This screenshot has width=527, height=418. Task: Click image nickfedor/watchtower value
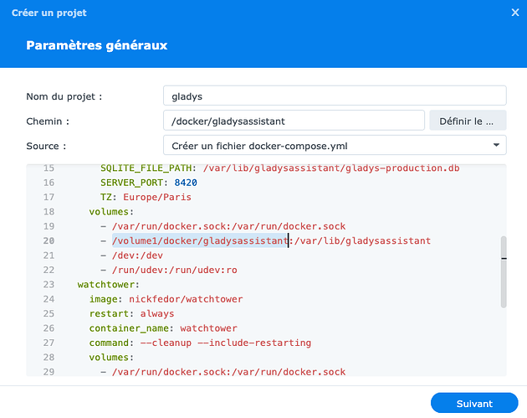click(186, 299)
